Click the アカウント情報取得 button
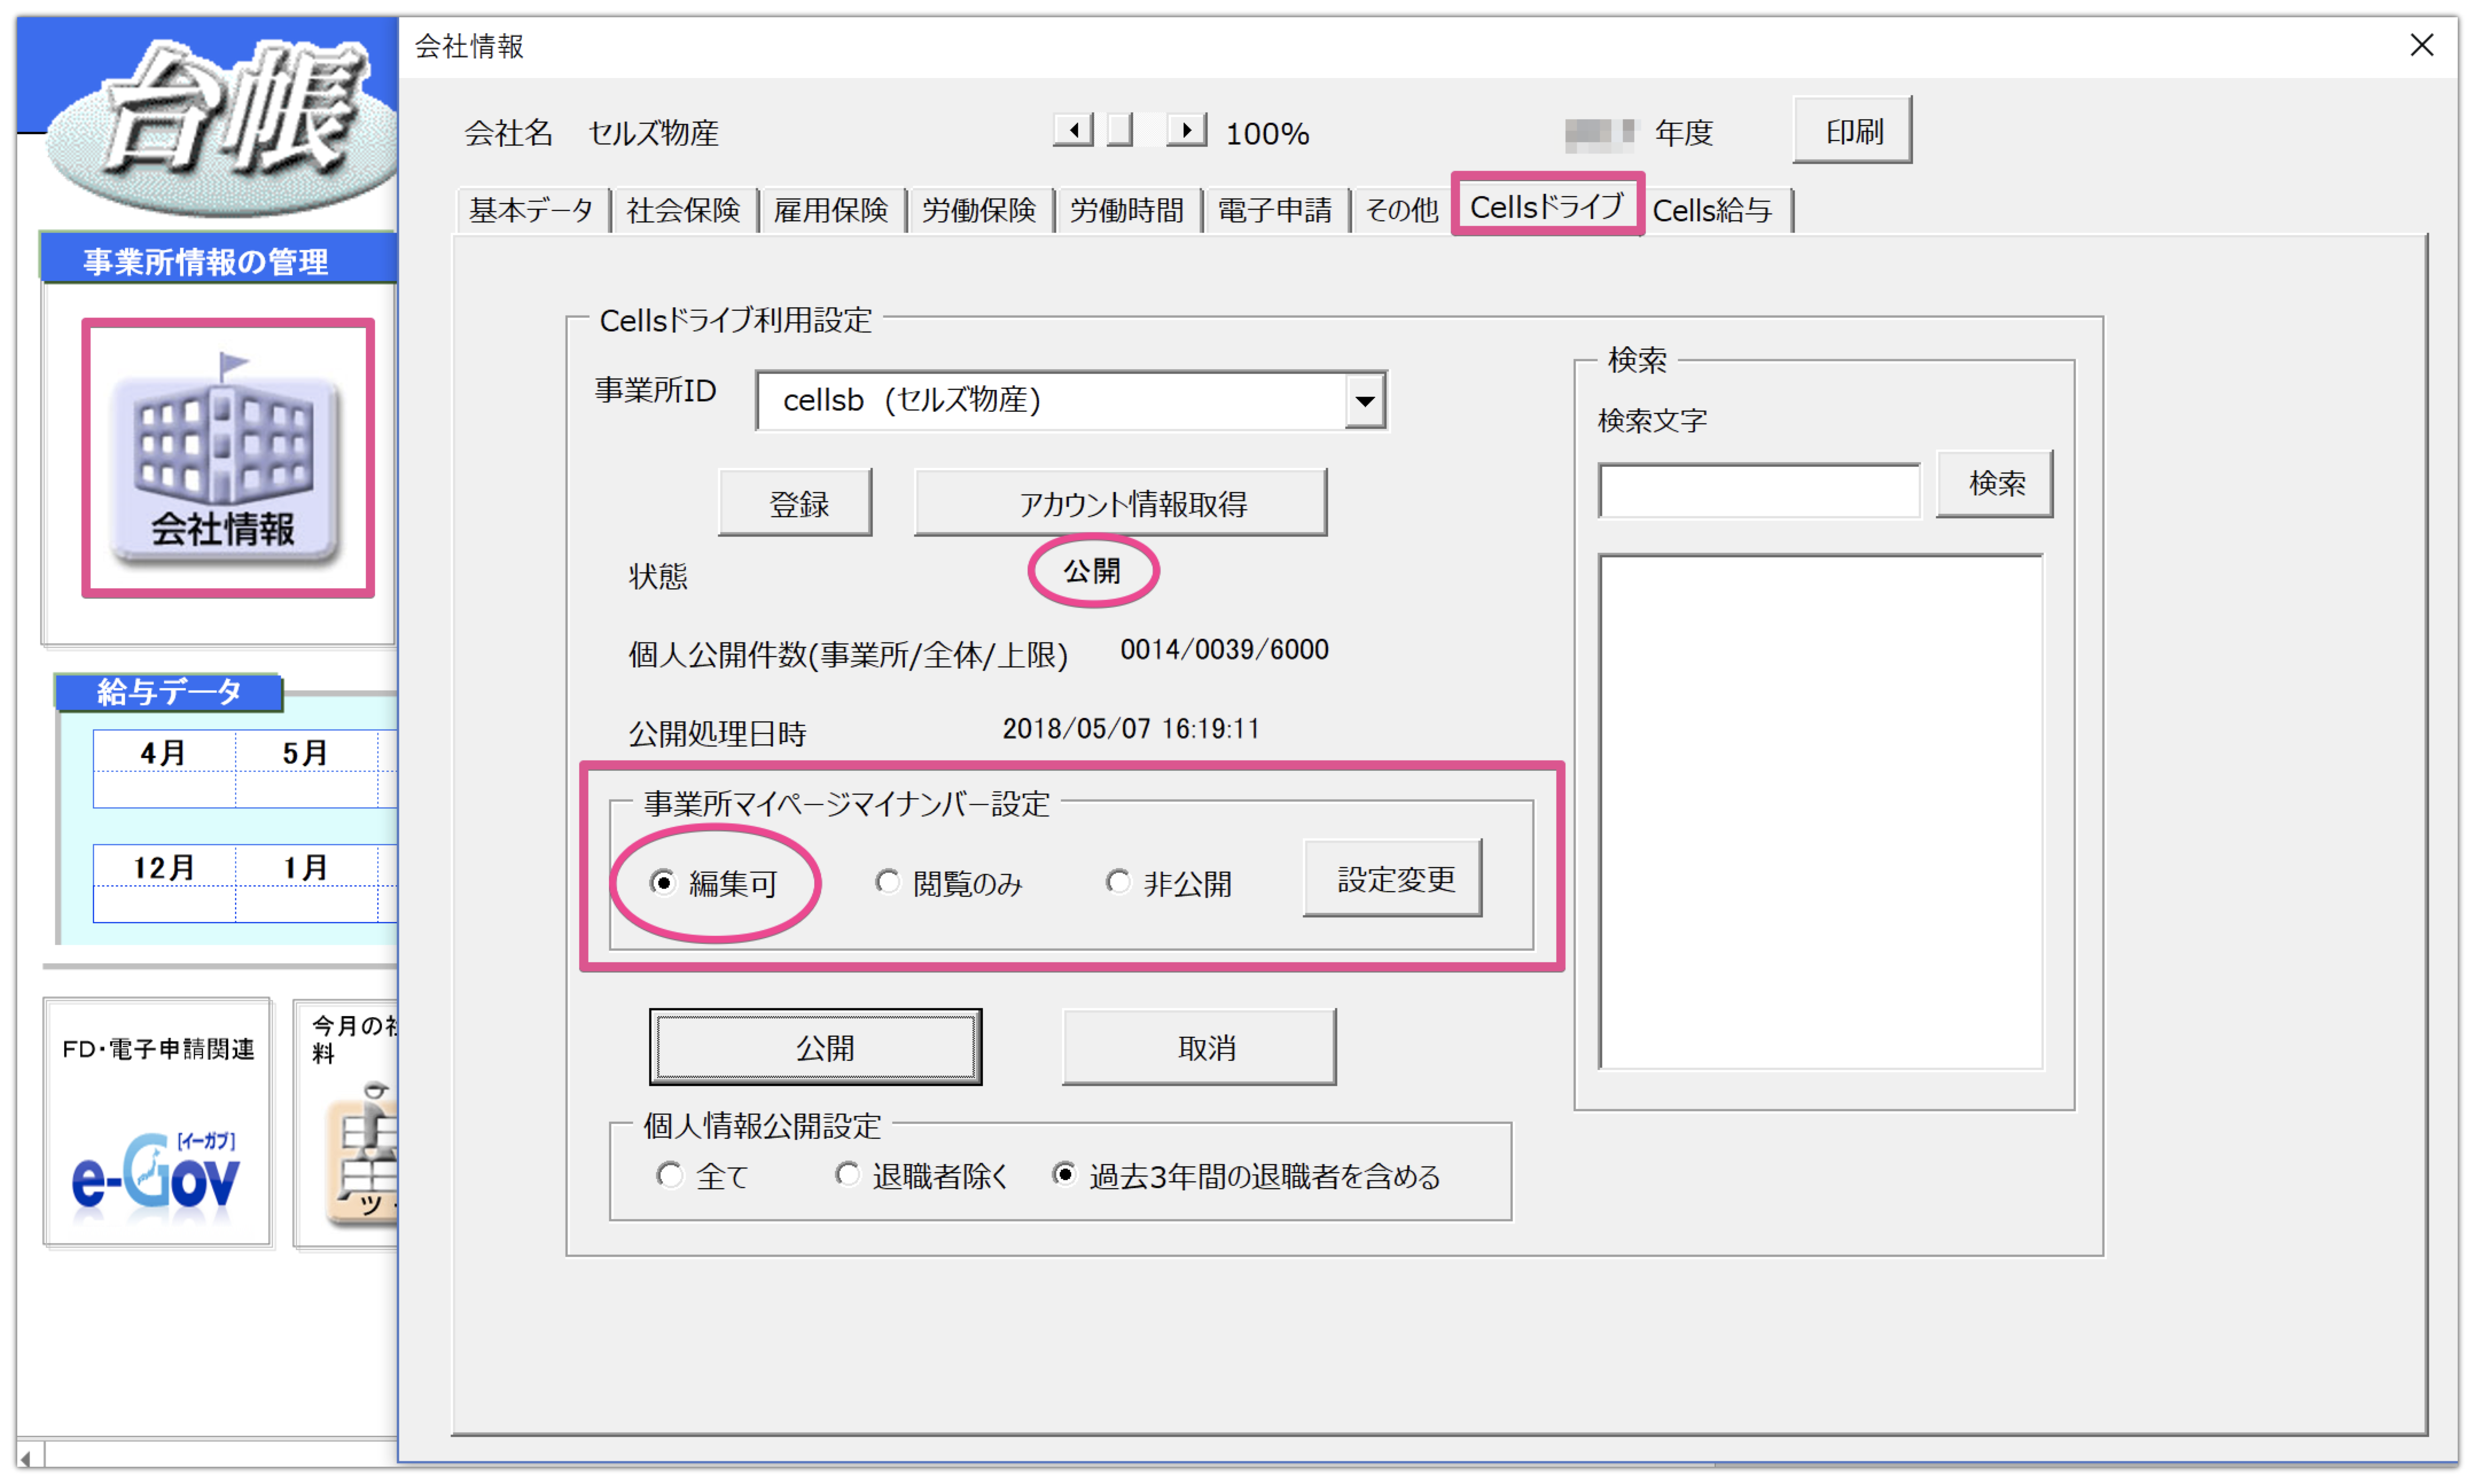The width and height of the screenshot is (2475, 1484). click(1121, 504)
